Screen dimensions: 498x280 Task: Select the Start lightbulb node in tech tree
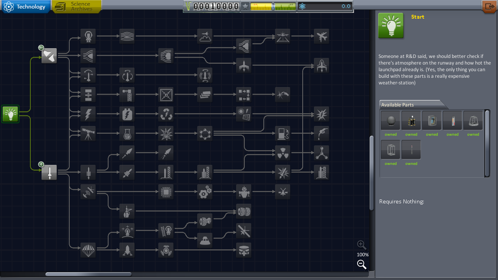(x=10, y=114)
